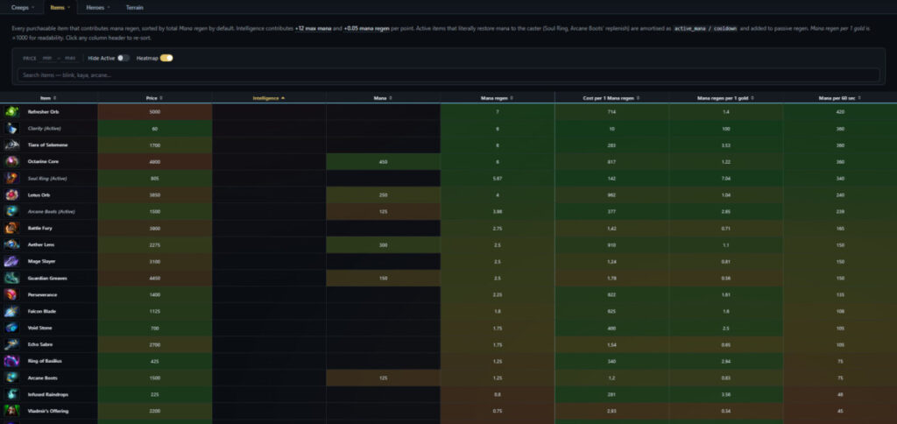Click Mage Slayer's 3100 price cell
This screenshot has width=897, height=424.
point(154,261)
